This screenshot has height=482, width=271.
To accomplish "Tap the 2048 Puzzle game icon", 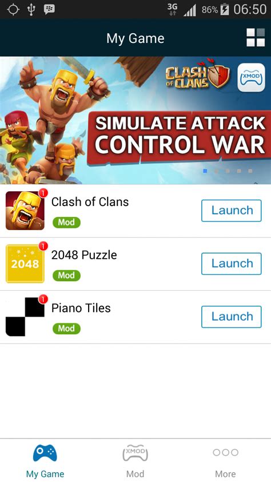I will click(25, 264).
